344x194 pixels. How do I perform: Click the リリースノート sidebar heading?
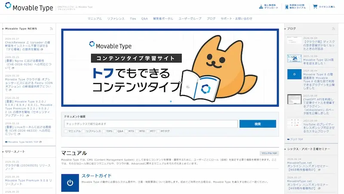tap(15, 152)
